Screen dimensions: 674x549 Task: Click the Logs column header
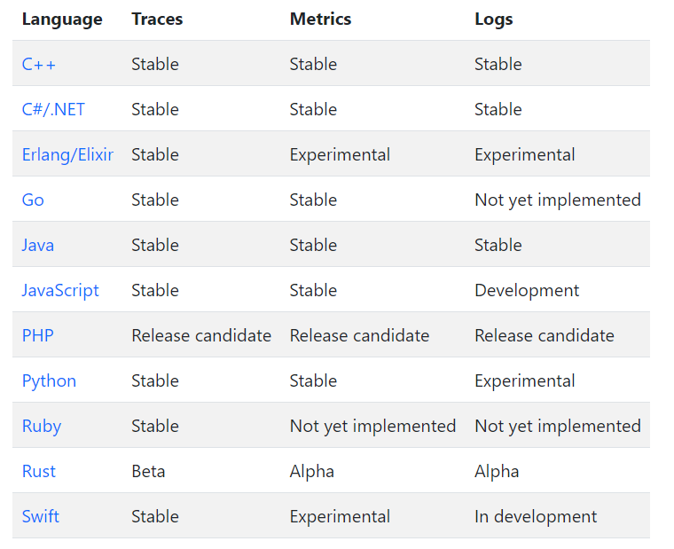click(x=493, y=19)
